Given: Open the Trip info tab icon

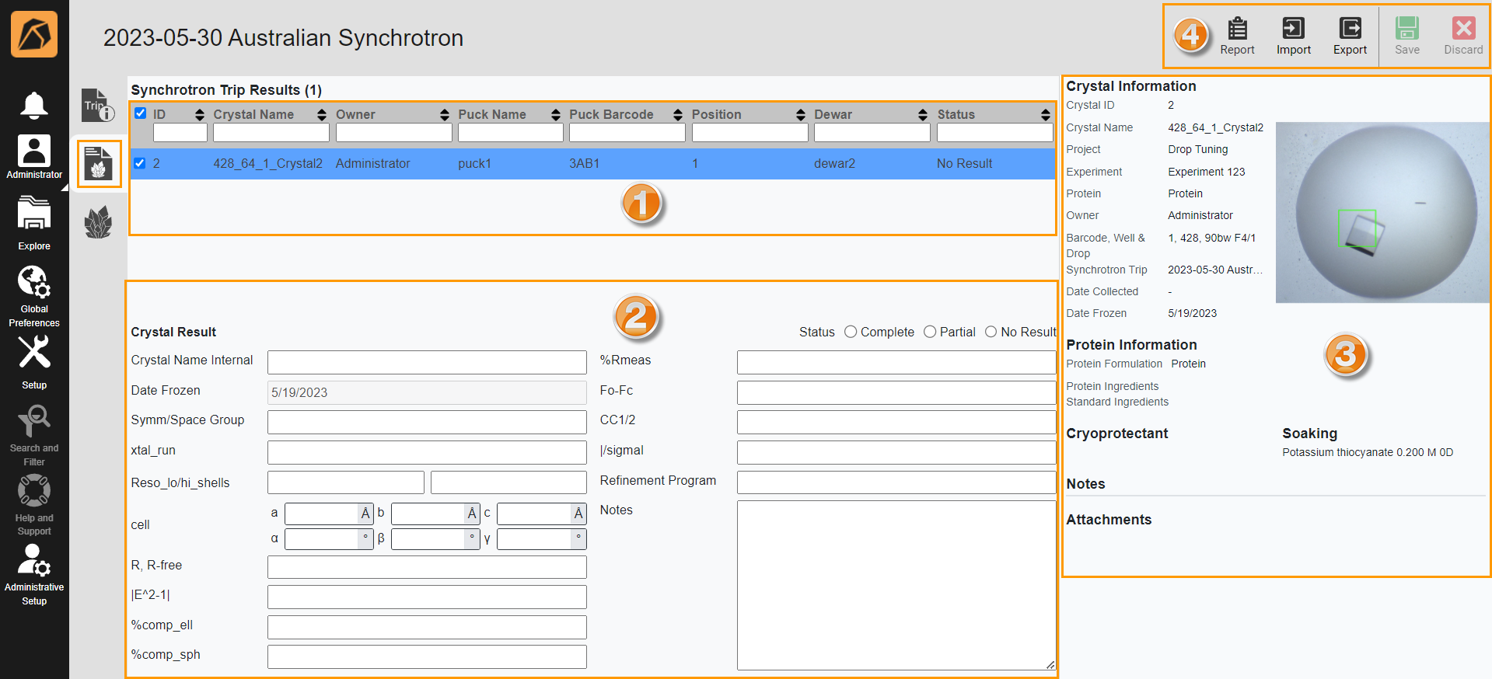Looking at the screenshot, I should tap(98, 106).
